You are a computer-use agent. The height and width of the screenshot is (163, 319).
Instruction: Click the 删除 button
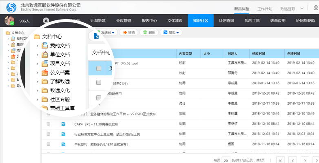pos(149,33)
